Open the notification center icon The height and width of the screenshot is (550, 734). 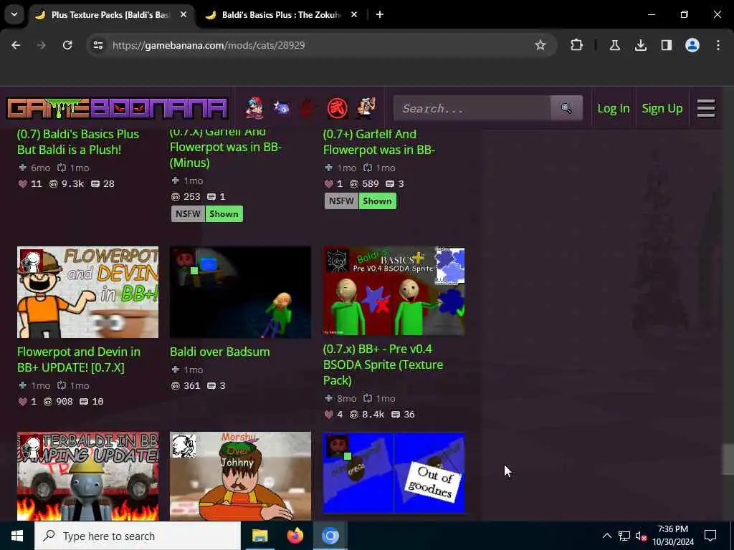[x=710, y=536]
